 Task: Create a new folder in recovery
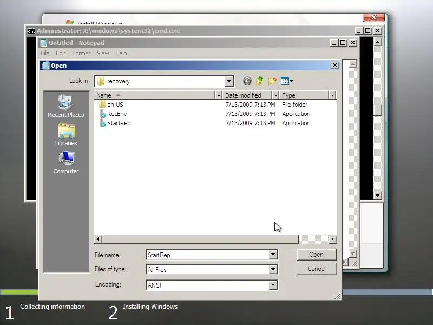(272, 81)
